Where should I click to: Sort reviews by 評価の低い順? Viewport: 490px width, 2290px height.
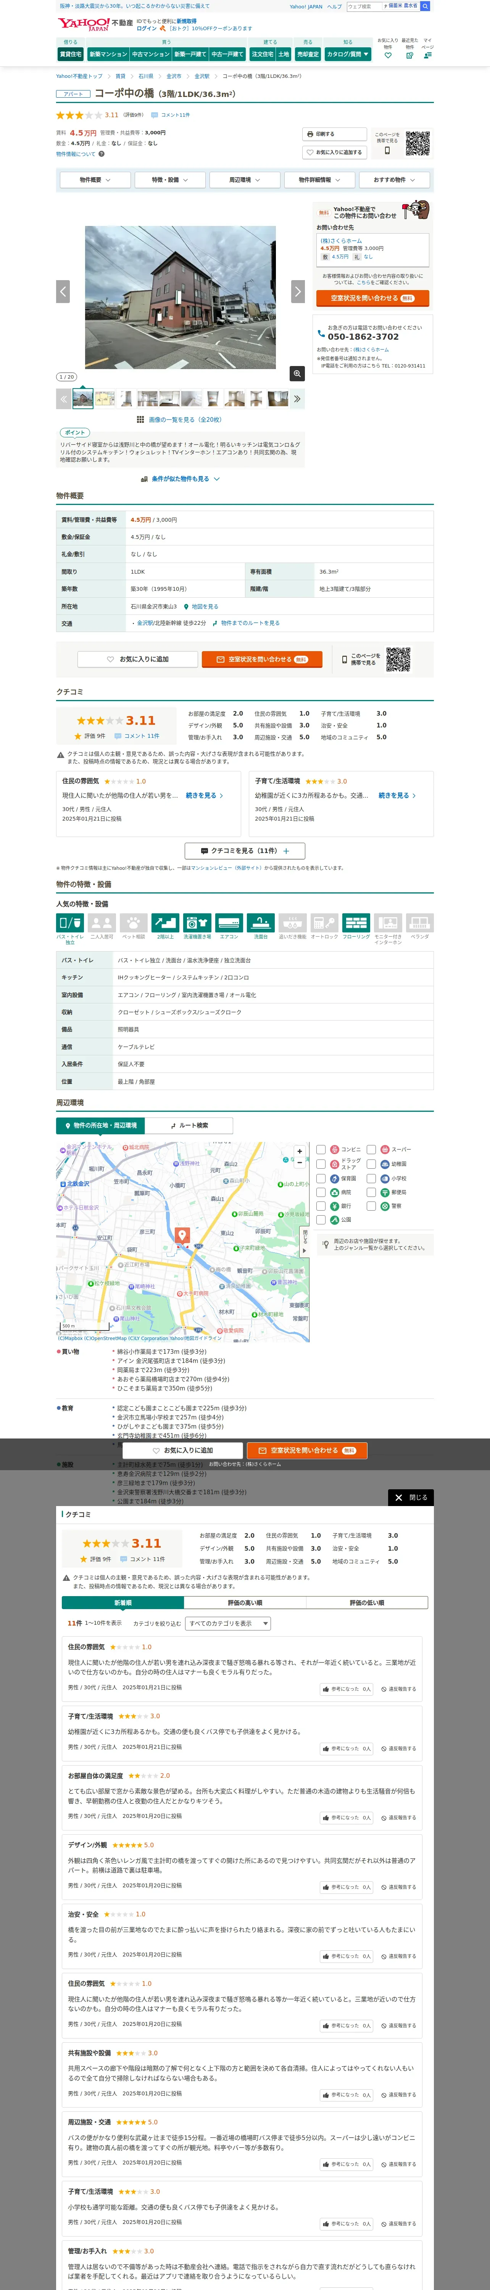point(367,1603)
